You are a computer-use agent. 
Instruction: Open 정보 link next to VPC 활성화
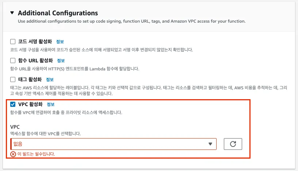pos(50,104)
